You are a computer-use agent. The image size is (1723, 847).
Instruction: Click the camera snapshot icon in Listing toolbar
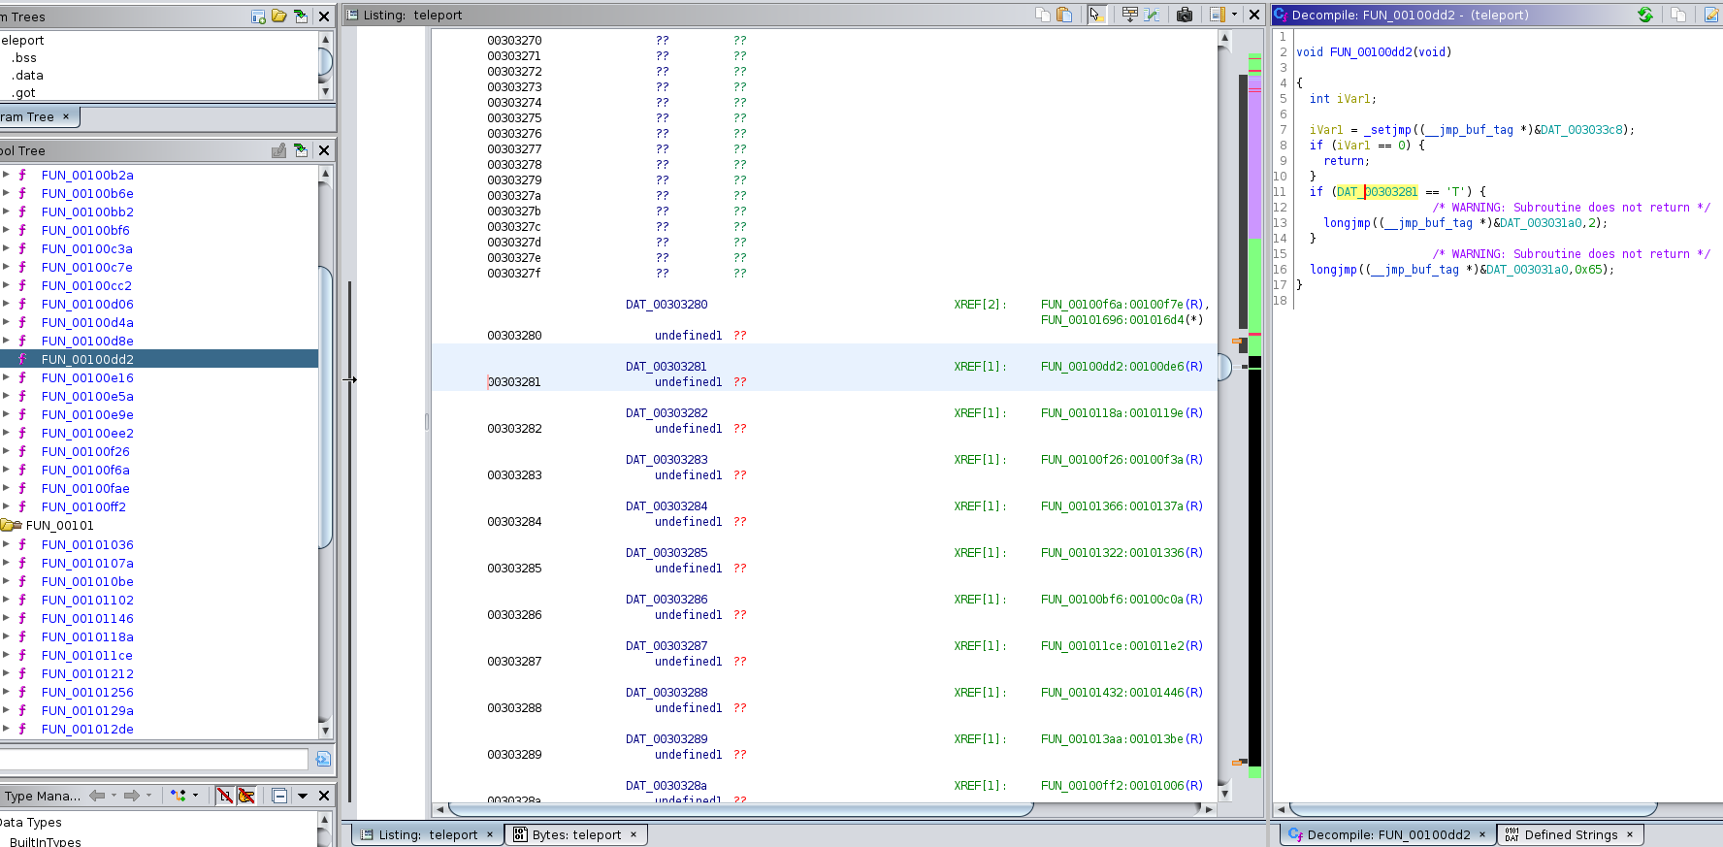[1185, 15]
